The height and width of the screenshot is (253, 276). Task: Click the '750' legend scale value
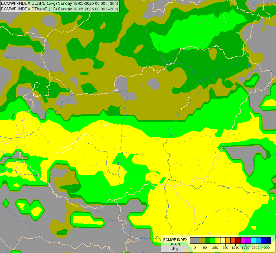[x=225, y=248]
